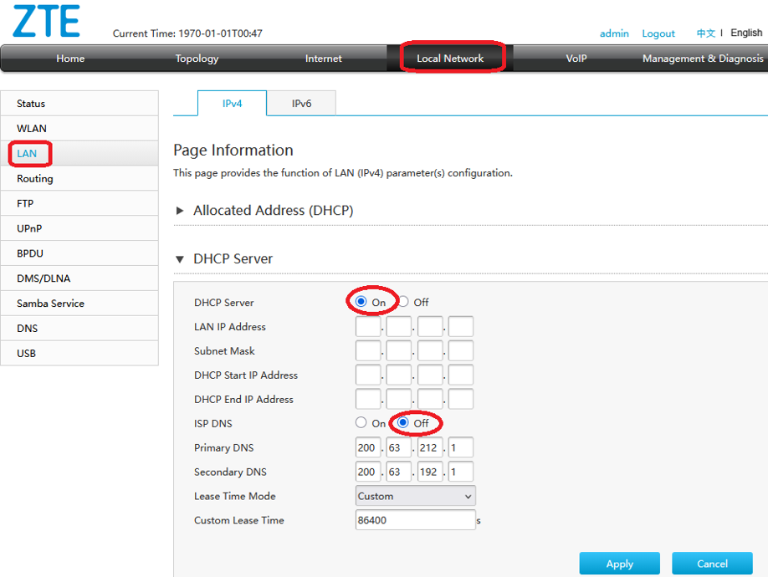
Task: Open the USB settings page
Action: (26, 353)
